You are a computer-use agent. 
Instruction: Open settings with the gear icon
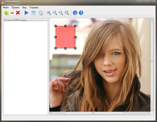click(41, 13)
